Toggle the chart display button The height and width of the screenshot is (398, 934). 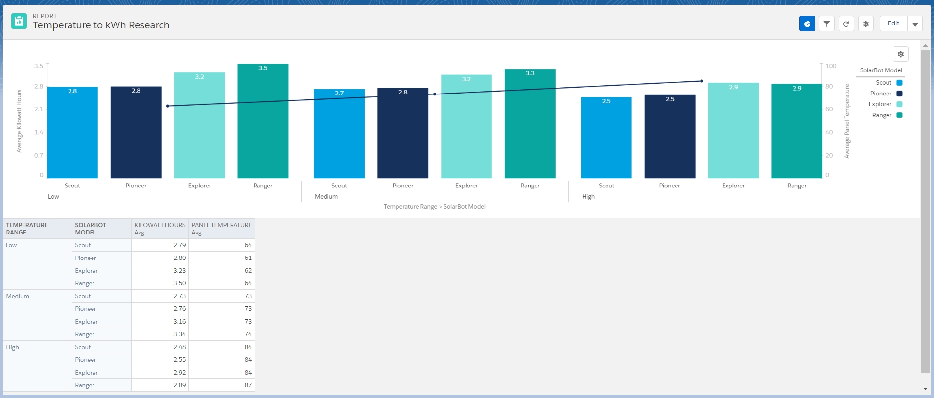coord(807,23)
